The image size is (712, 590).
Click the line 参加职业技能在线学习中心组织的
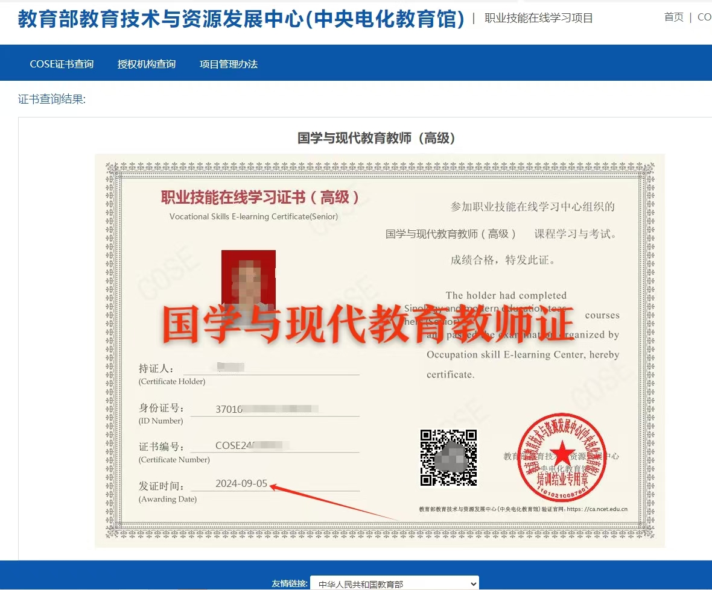(x=533, y=207)
